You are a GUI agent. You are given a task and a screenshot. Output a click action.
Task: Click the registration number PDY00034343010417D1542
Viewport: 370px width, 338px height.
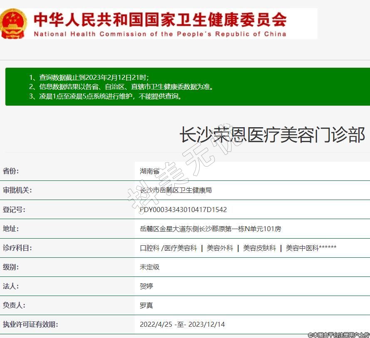pos(183,210)
